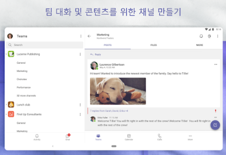Open the Performance channel
Viewport: 226px width, 155px height.
(x=24, y=88)
